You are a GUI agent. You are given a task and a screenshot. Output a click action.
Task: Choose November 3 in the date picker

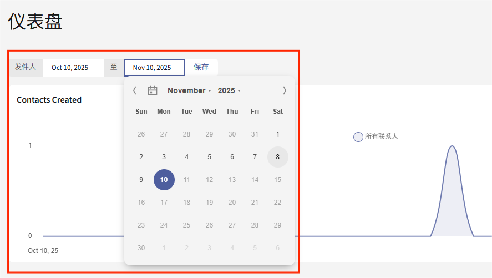point(164,157)
